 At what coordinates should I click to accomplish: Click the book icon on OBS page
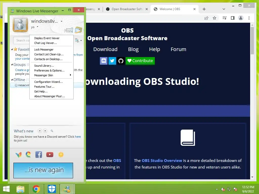click(188, 138)
